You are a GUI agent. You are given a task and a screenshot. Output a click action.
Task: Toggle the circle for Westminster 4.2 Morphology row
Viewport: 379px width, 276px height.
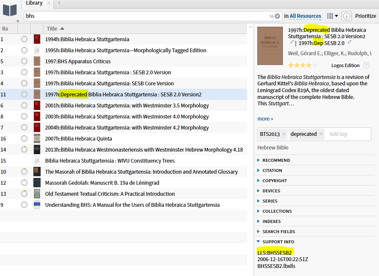(24, 127)
